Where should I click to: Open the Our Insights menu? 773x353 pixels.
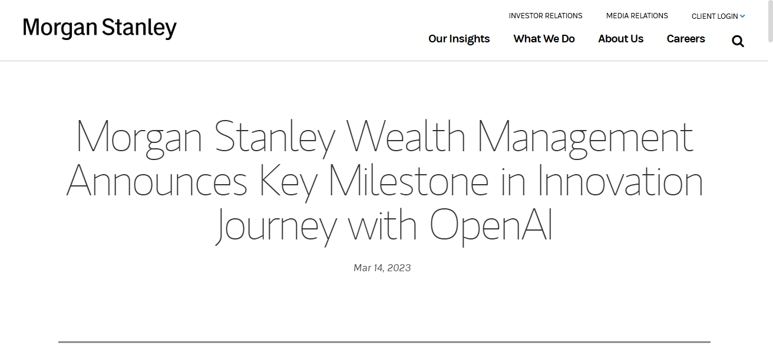(459, 38)
